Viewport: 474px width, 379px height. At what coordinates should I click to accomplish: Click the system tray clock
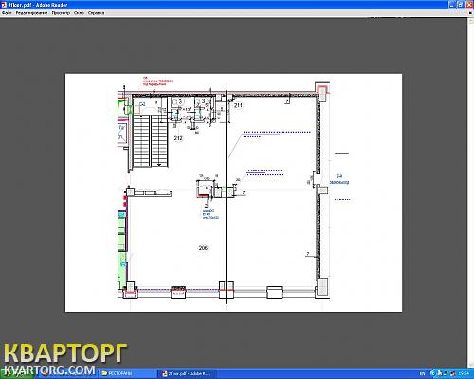[465, 374]
